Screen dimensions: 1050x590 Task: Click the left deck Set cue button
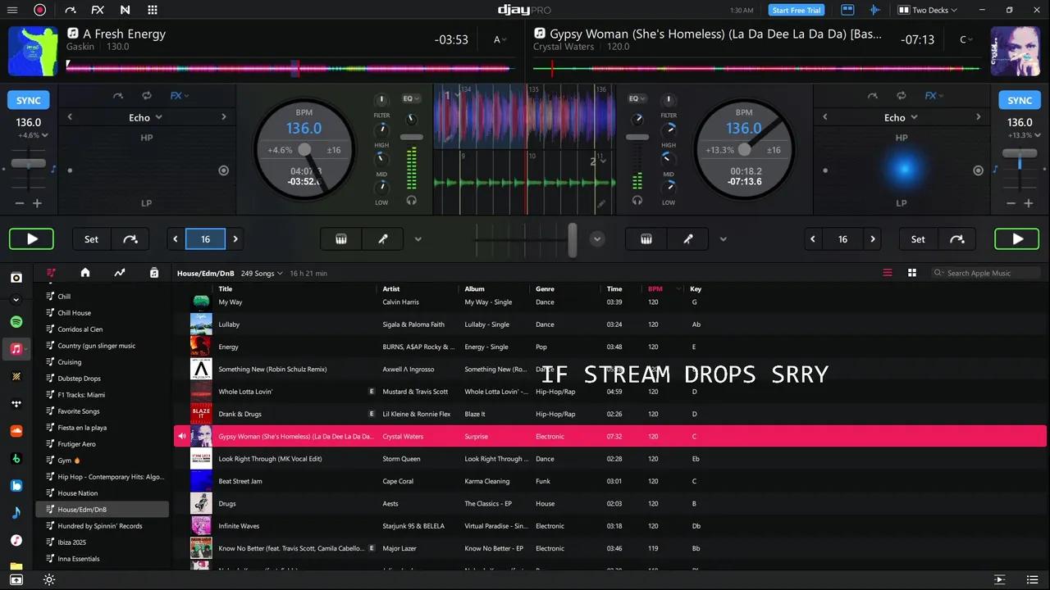(91, 239)
